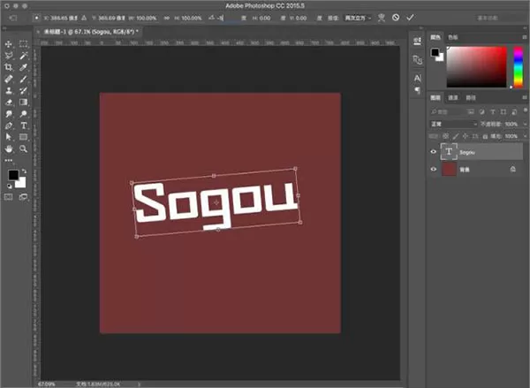The height and width of the screenshot is (388, 530).
Task: Lock all layer attributes
Action: (485, 136)
